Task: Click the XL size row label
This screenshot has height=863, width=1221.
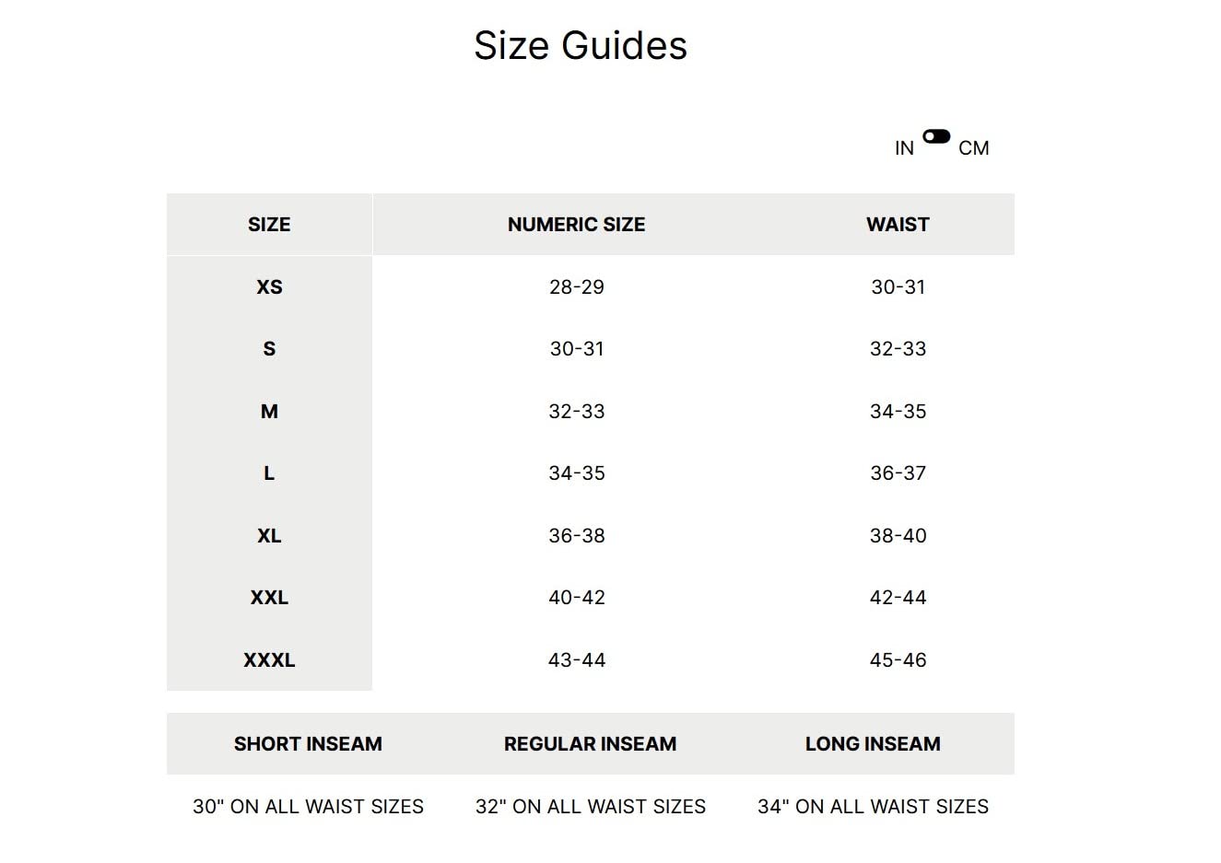Action: pos(269,536)
